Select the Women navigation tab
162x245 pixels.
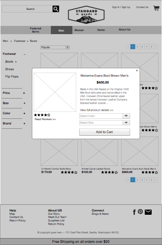point(79,30)
